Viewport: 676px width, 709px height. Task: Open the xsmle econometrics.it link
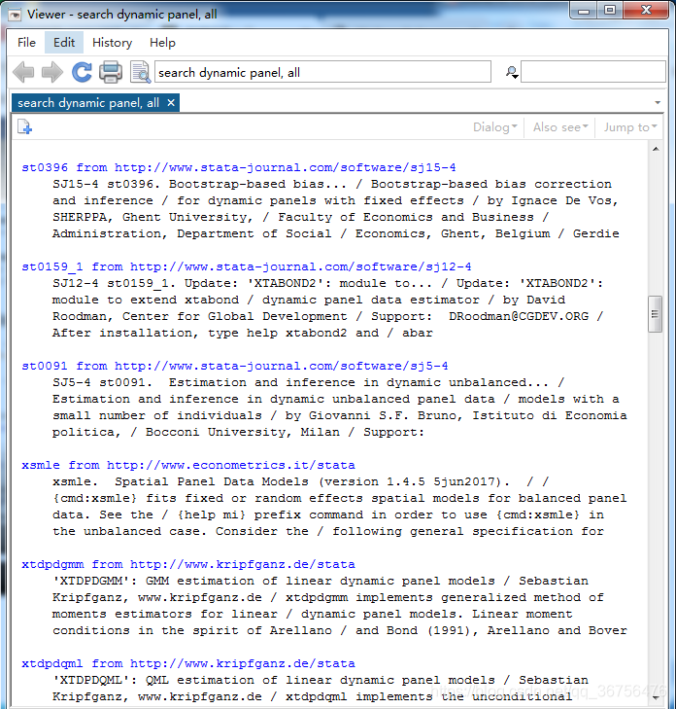pyautogui.click(x=188, y=465)
